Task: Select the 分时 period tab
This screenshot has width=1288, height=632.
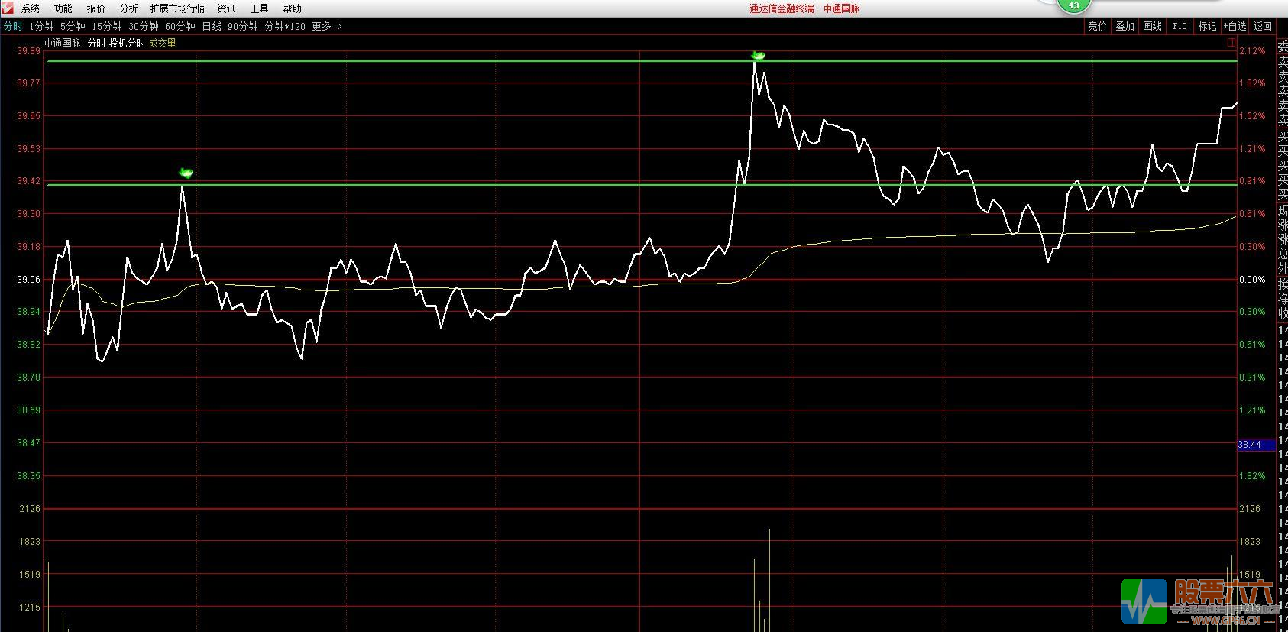Action: point(13,26)
